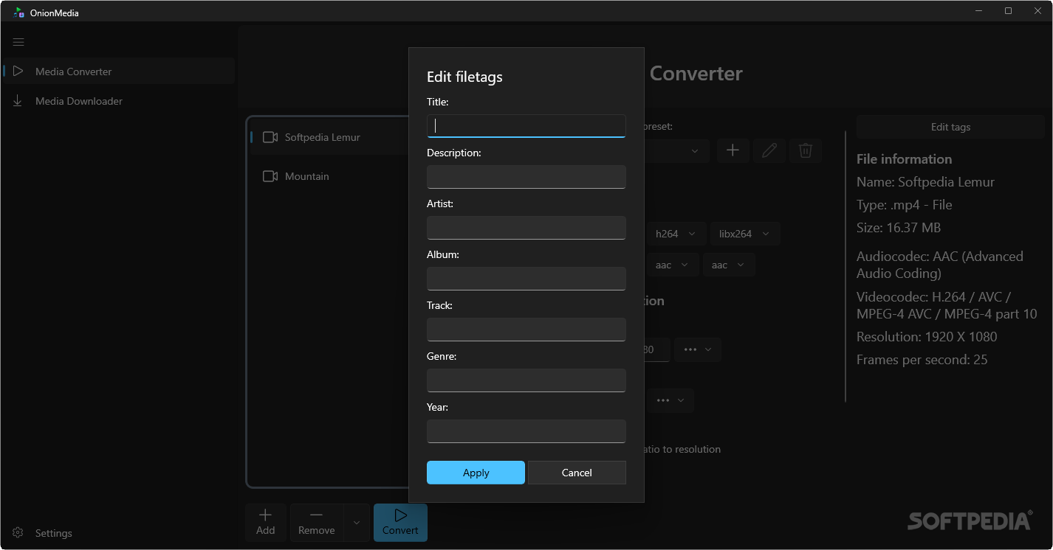
Task: Focus the Track input field
Action: pos(526,330)
